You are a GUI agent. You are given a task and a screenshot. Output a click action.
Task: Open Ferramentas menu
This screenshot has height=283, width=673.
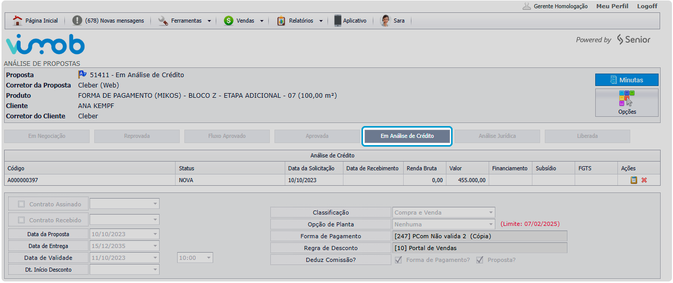coord(186,21)
